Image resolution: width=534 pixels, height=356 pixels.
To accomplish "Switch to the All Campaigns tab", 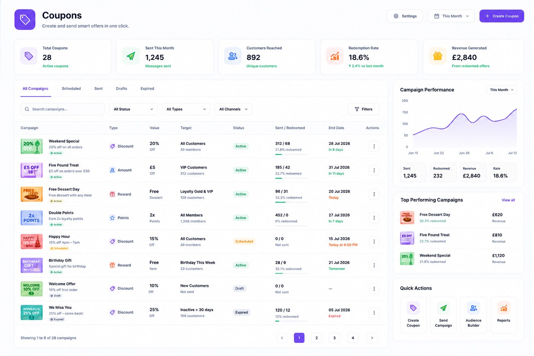I will click(35, 89).
